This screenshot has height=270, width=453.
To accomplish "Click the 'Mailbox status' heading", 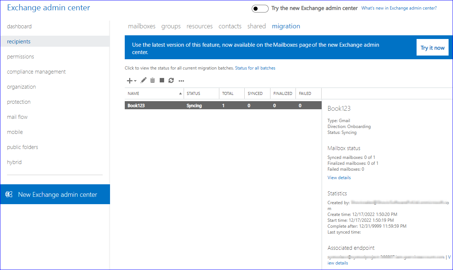I will pos(344,148).
